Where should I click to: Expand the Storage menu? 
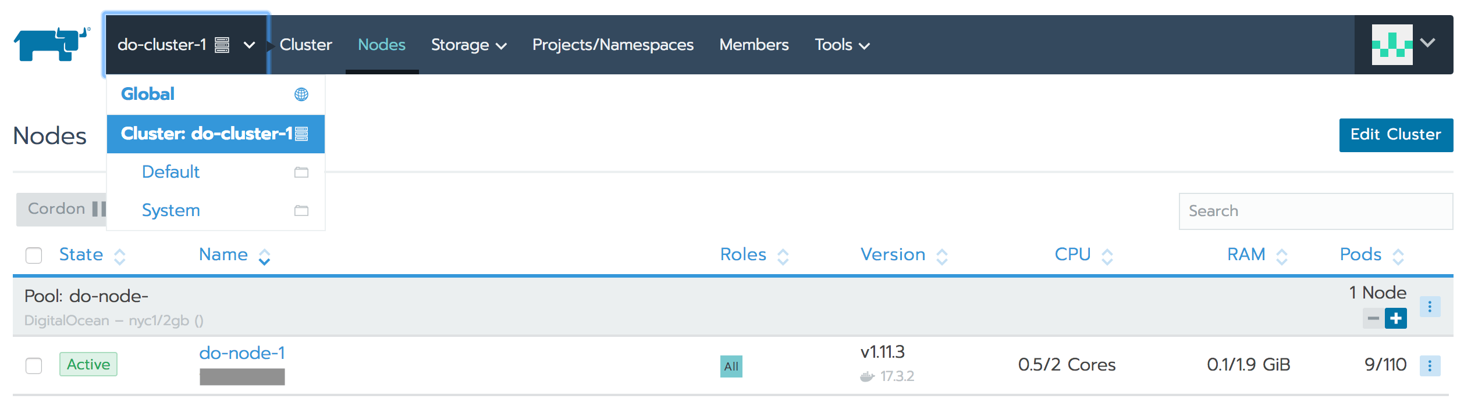pos(469,45)
